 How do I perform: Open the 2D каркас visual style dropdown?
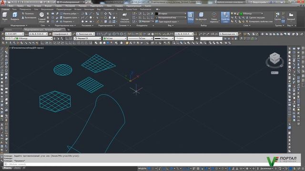(x=171, y=14)
